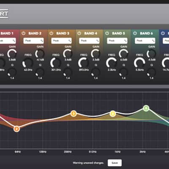Select green node 5 at curve peak
Screen dimensions: 169x169
point(146,108)
